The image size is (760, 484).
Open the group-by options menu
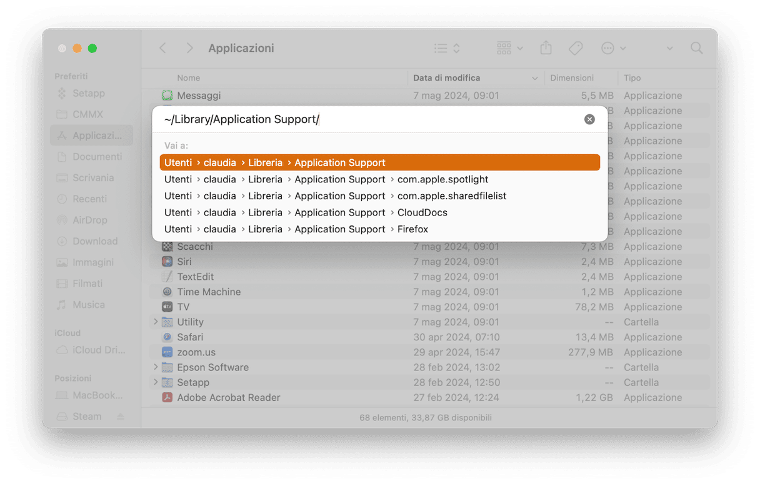[x=510, y=48]
